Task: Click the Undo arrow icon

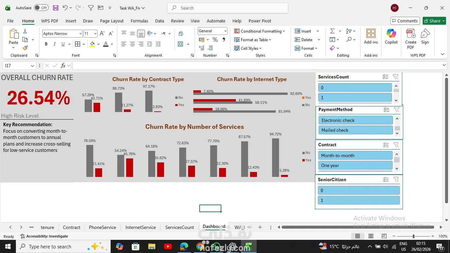Action: point(65,8)
